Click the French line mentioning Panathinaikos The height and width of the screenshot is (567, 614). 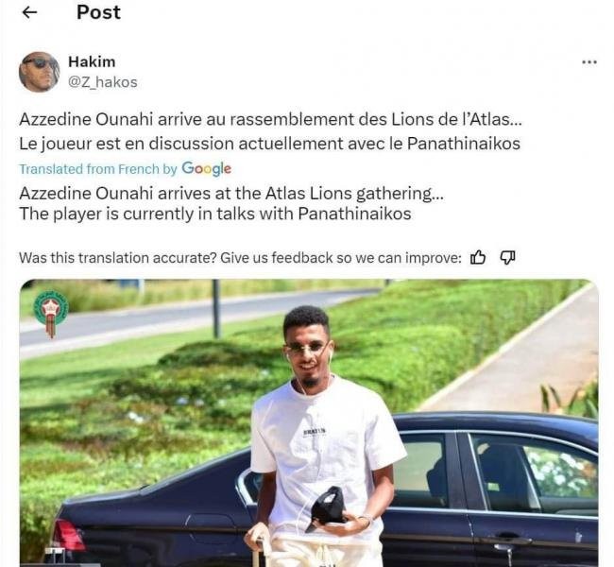pos(269,144)
